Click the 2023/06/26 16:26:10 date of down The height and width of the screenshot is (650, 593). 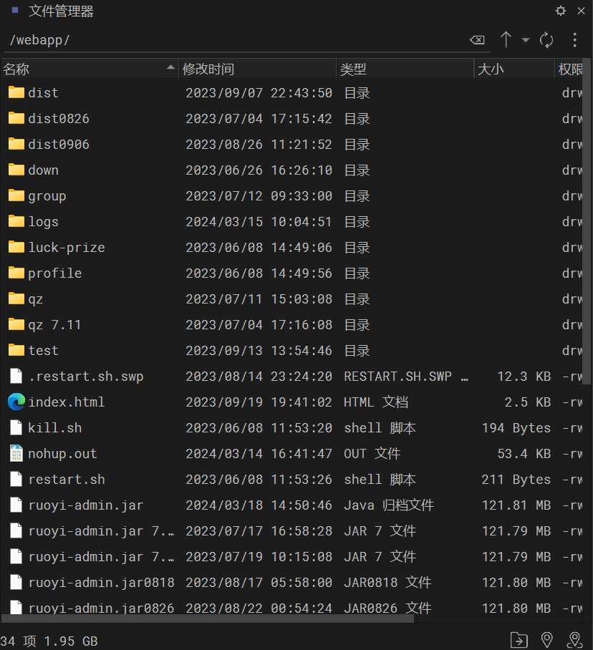[259, 170]
